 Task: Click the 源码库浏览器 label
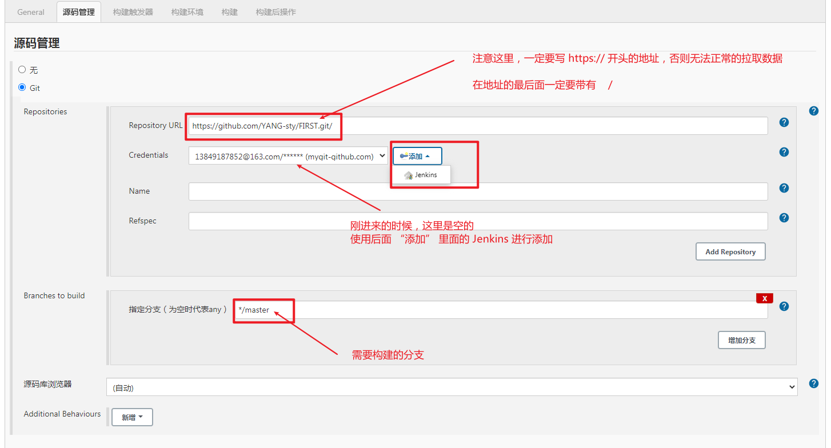pos(48,384)
